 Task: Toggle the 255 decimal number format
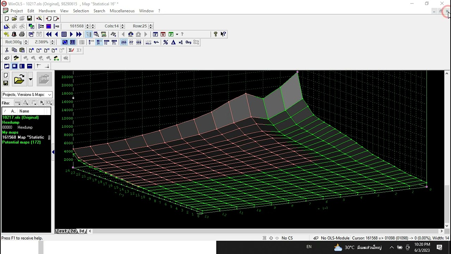point(124,42)
